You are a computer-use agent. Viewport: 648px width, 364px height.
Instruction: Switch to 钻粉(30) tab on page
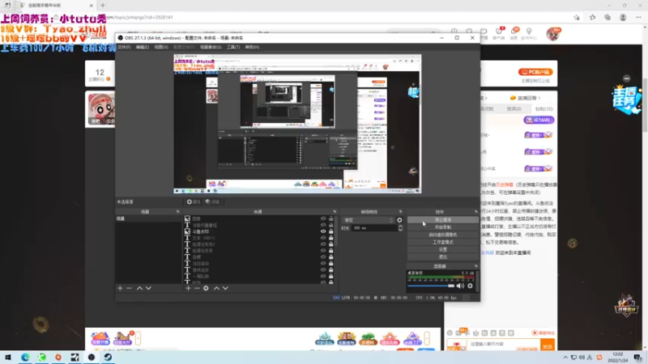544,109
